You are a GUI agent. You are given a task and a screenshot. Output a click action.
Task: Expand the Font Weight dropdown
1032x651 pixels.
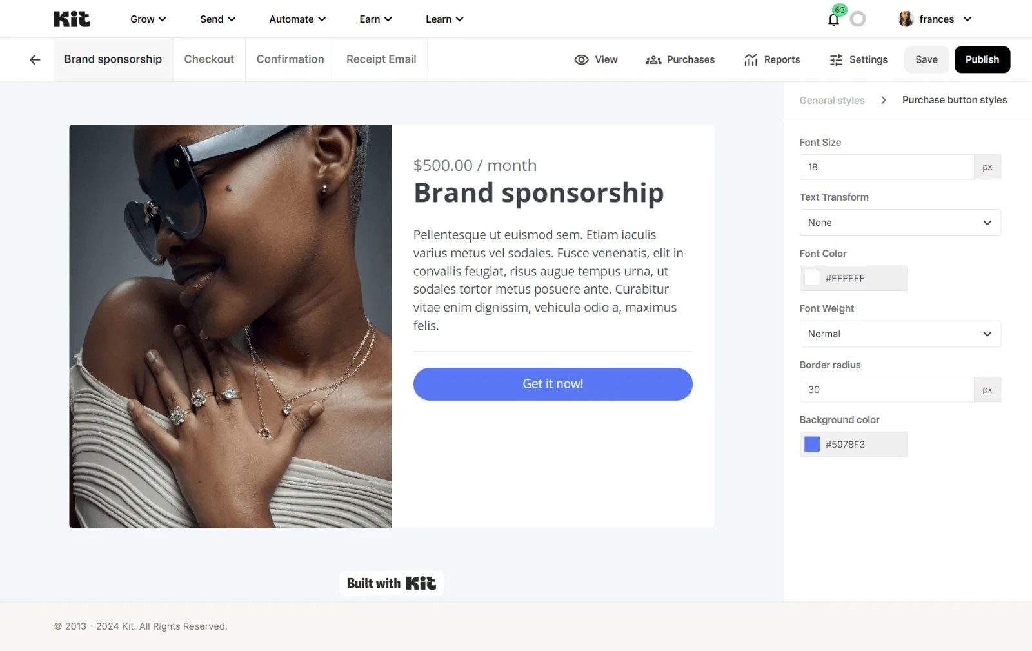pyautogui.click(x=900, y=334)
